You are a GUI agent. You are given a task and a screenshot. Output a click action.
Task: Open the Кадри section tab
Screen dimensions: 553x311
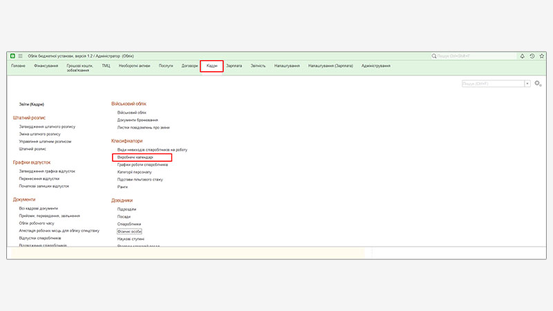pyautogui.click(x=212, y=66)
